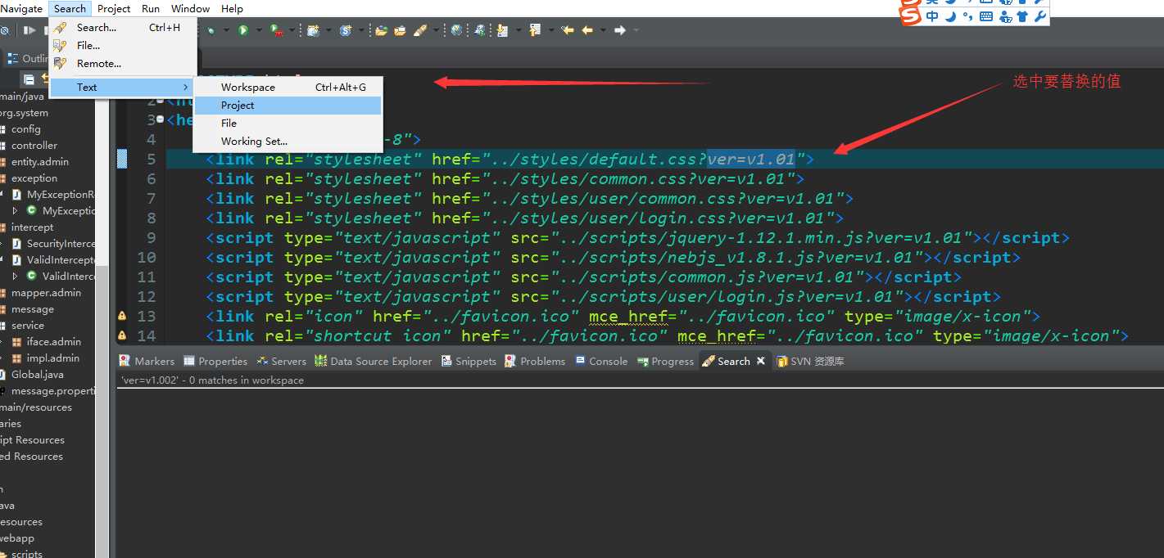Switch to the Problems tab
The height and width of the screenshot is (558, 1164).
pos(535,361)
